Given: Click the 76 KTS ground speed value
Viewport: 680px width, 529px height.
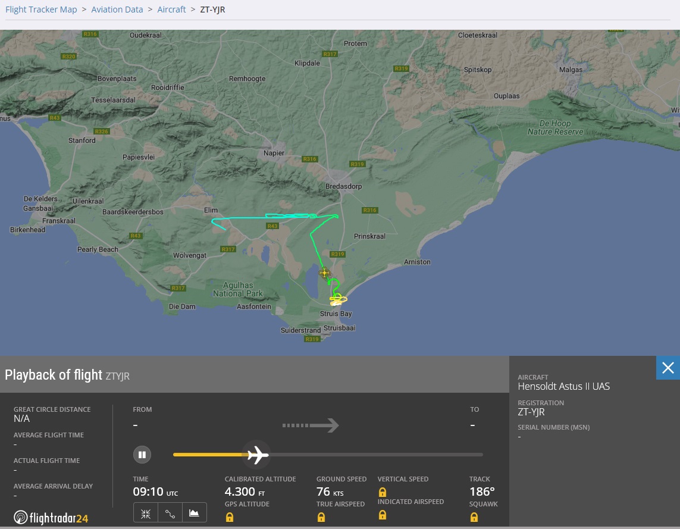Looking at the screenshot, I should (330, 492).
